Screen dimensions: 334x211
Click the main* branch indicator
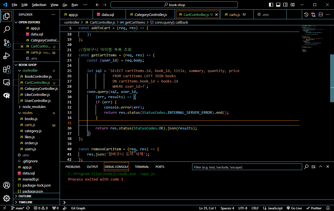18,208
